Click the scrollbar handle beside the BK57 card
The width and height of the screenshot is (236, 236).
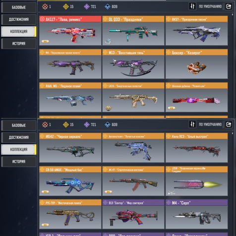(x=233, y=14)
